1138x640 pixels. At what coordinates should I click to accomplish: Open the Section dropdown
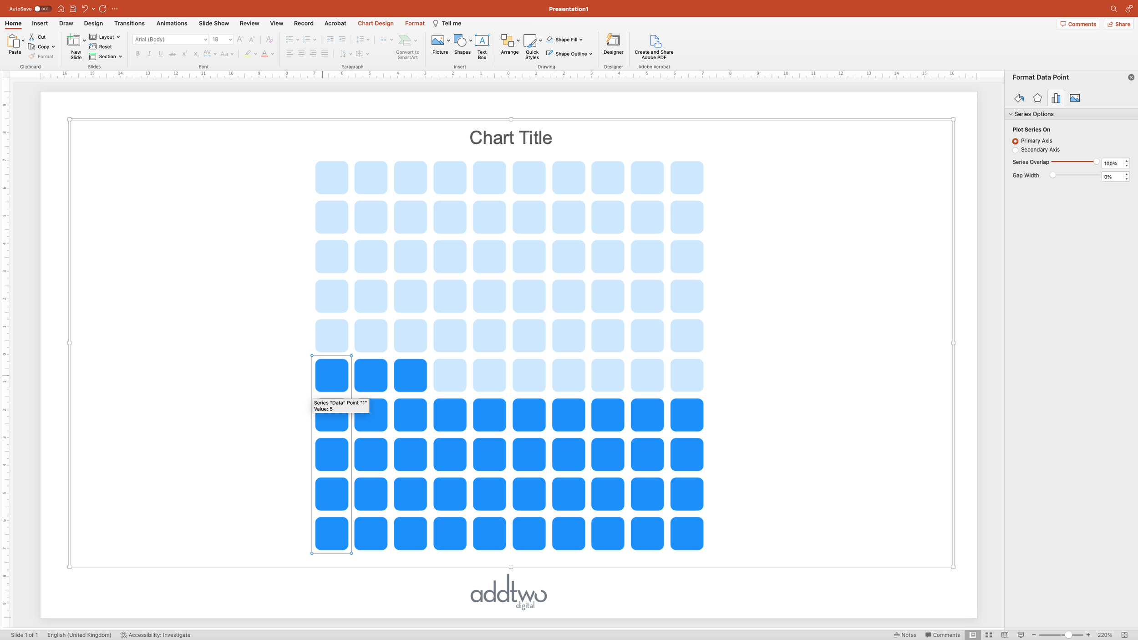click(106, 57)
